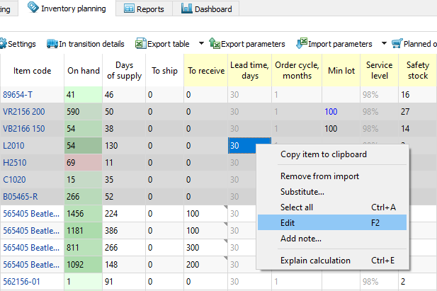Click Remove from import menu entry

pyautogui.click(x=319, y=176)
